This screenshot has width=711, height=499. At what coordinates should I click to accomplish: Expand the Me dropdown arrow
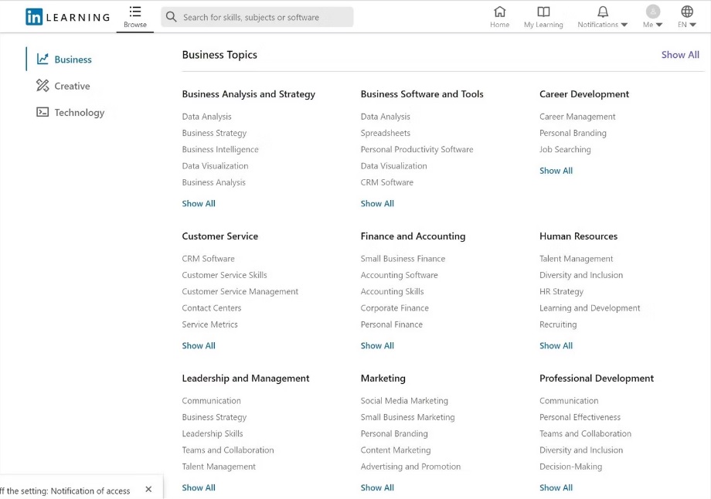pyautogui.click(x=659, y=25)
